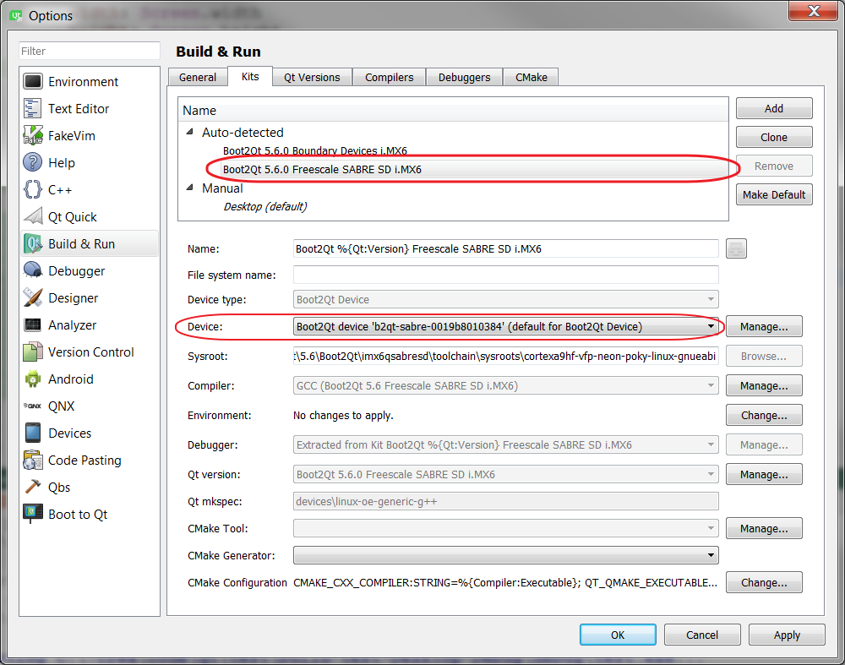Open the Analyzer category icon
The height and width of the screenshot is (665, 845).
(x=33, y=324)
